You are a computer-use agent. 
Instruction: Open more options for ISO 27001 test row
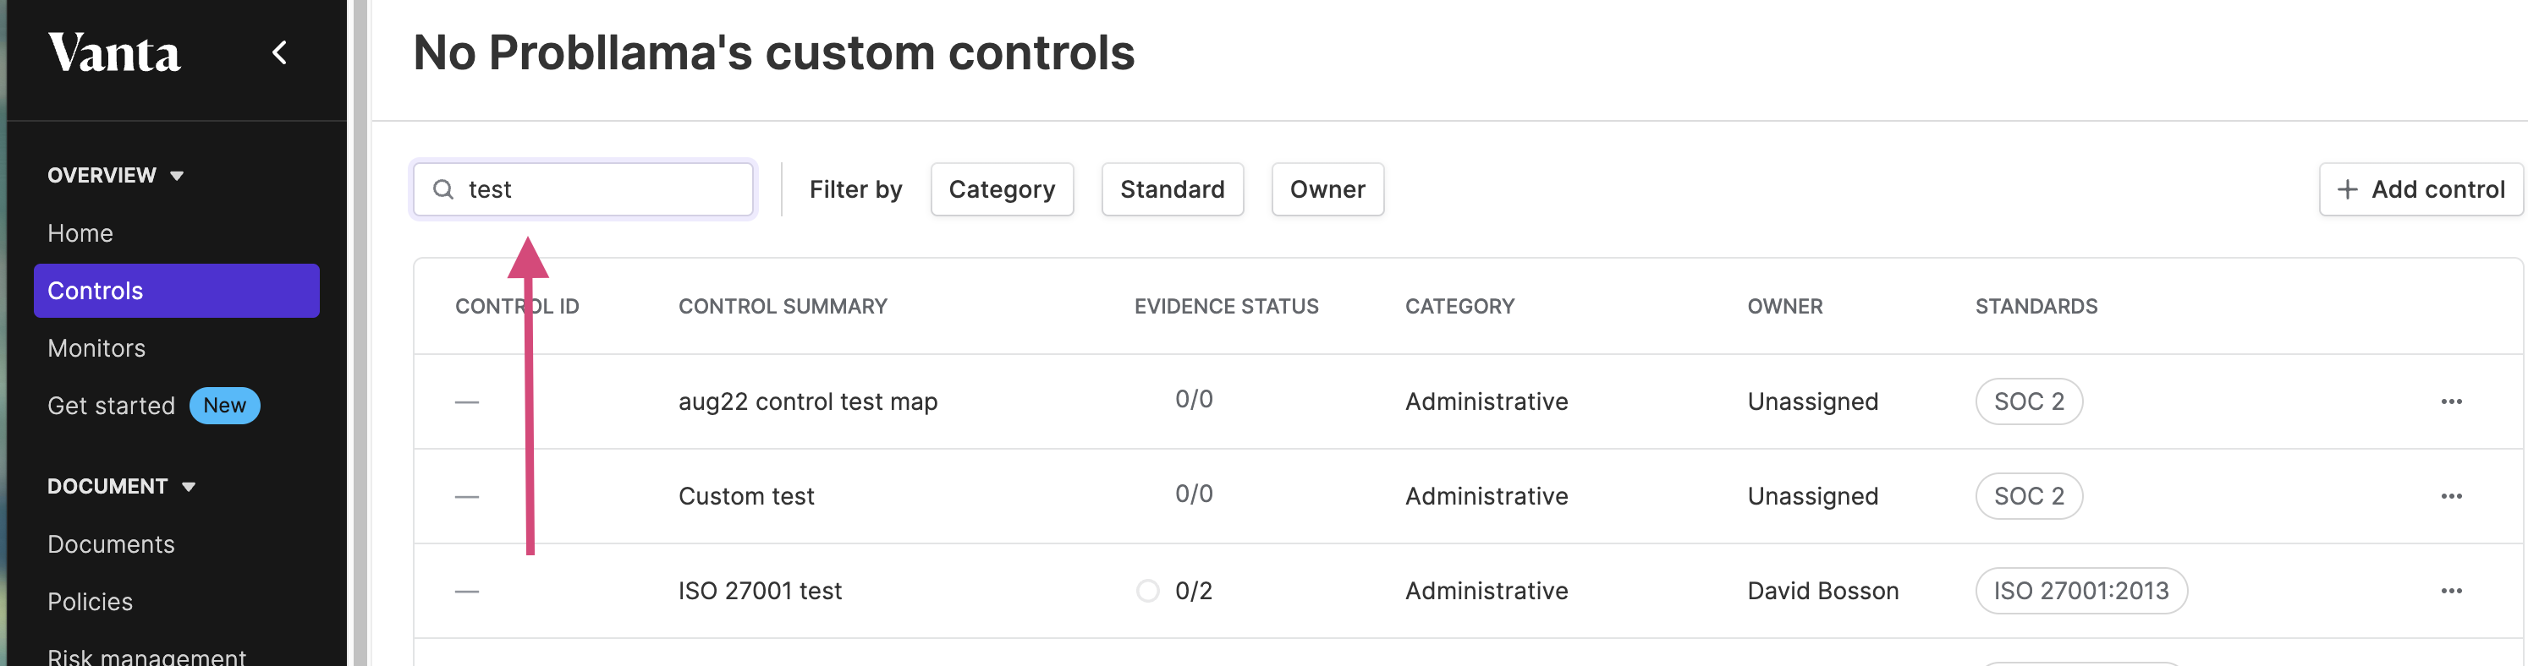point(2450,591)
